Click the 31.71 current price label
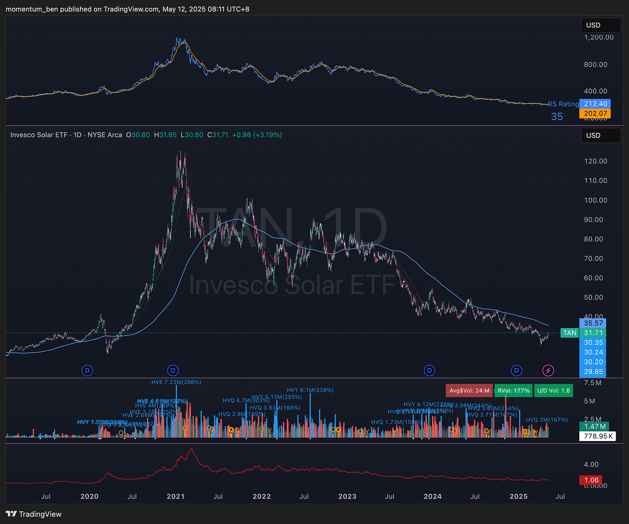629x524 pixels. 593,333
